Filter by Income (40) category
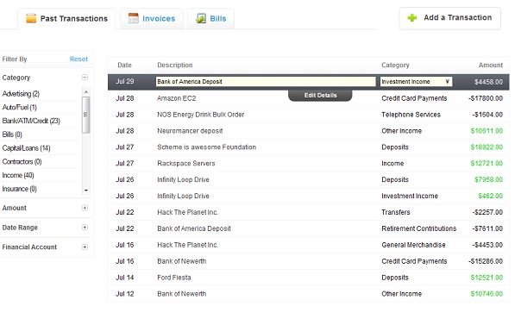The width and height of the screenshot is (521, 325). [18, 176]
